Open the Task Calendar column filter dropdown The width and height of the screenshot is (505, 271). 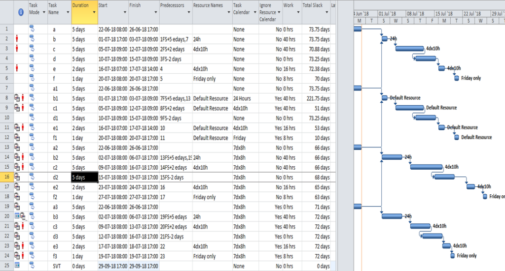pos(255,12)
